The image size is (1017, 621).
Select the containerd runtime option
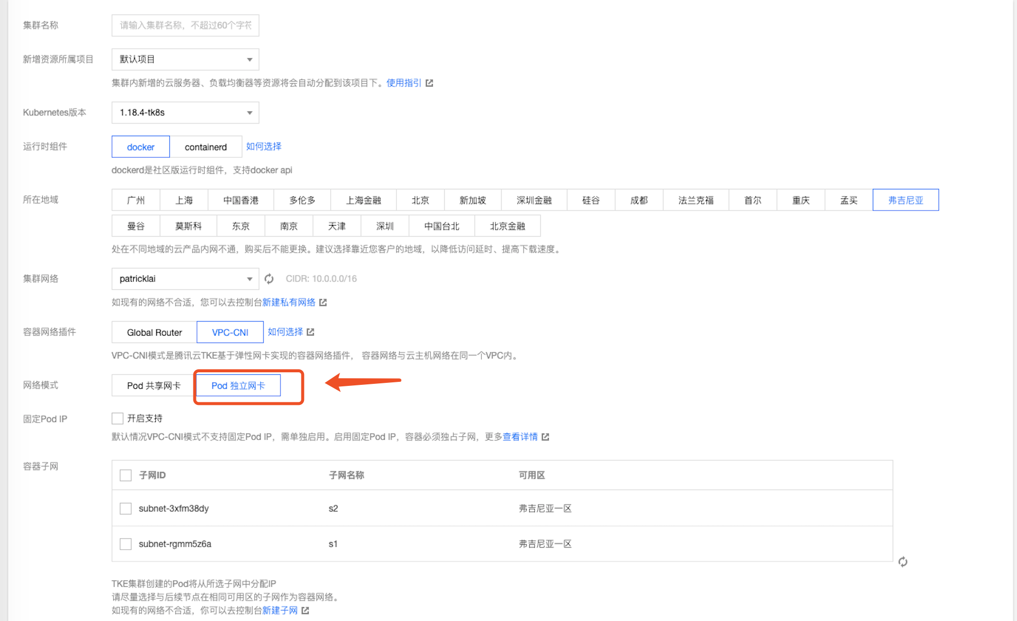click(x=206, y=147)
